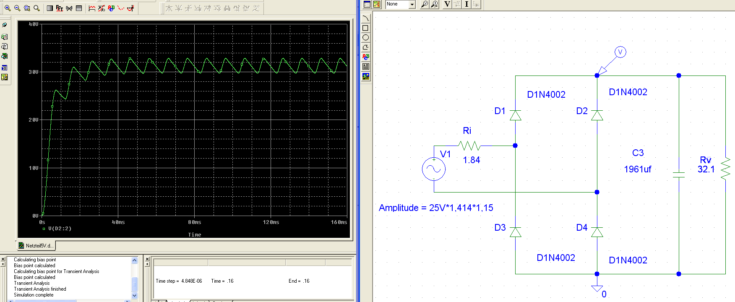This screenshot has height=302, width=735.
Task: Click the Zoom In magnifier in Probe toolbar
Action: pos(8,8)
